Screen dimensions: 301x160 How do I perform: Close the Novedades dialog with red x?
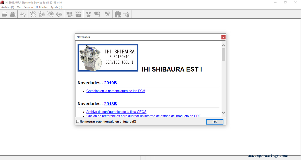pyautogui.click(x=223, y=37)
